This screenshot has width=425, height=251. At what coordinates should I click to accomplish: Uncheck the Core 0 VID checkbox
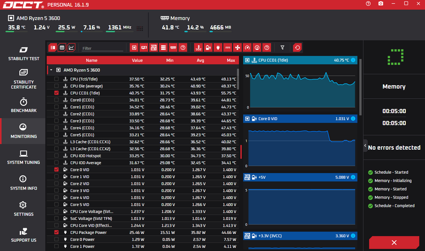tap(57, 170)
